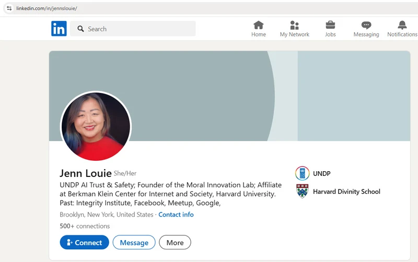Open the Jobs briefcase icon
The height and width of the screenshot is (262, 418).
coord(330,25)
